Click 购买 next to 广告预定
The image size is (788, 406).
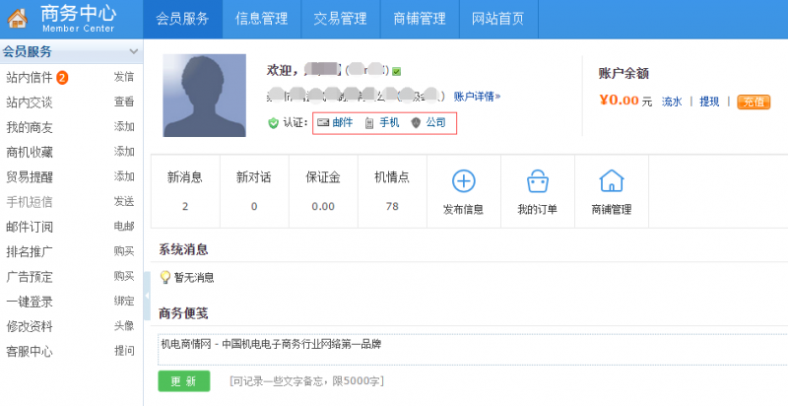(124, 276)
